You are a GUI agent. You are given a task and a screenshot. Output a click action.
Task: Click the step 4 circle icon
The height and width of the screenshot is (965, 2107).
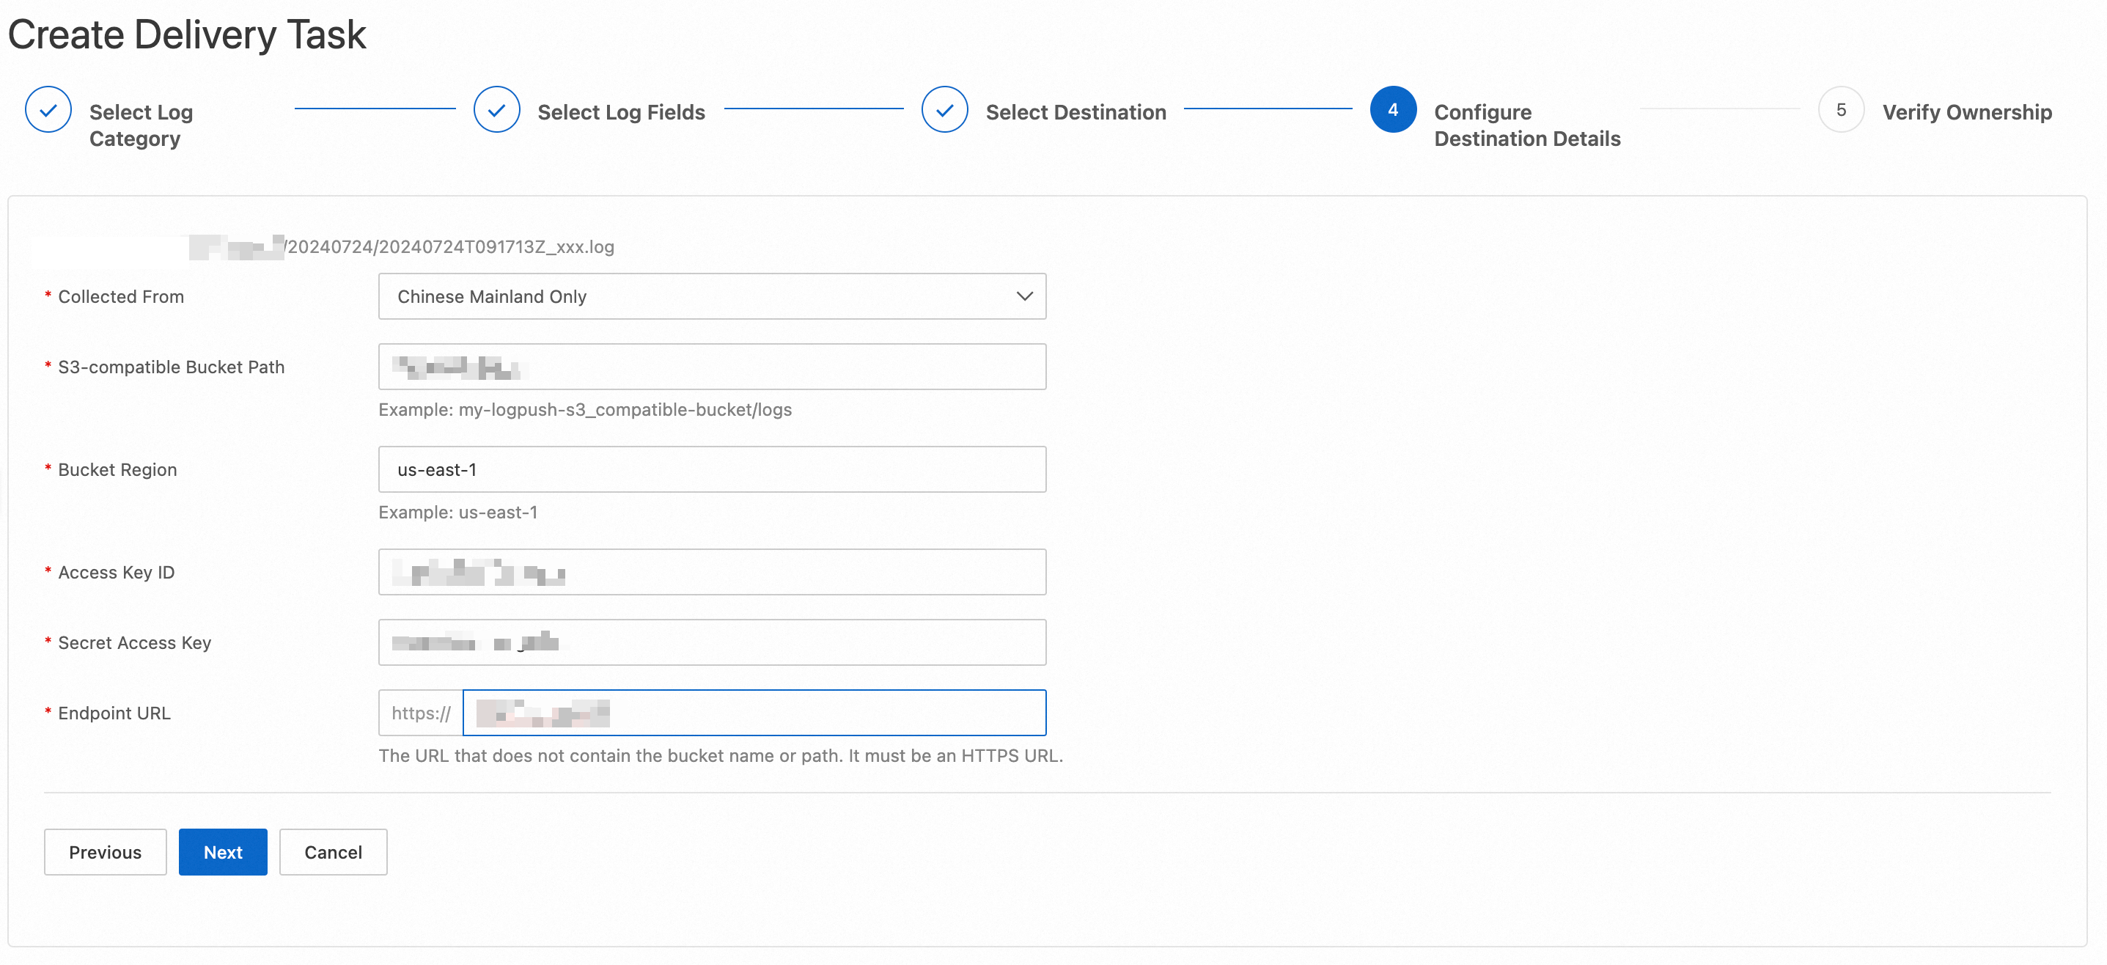click(x=1393, y=109)
